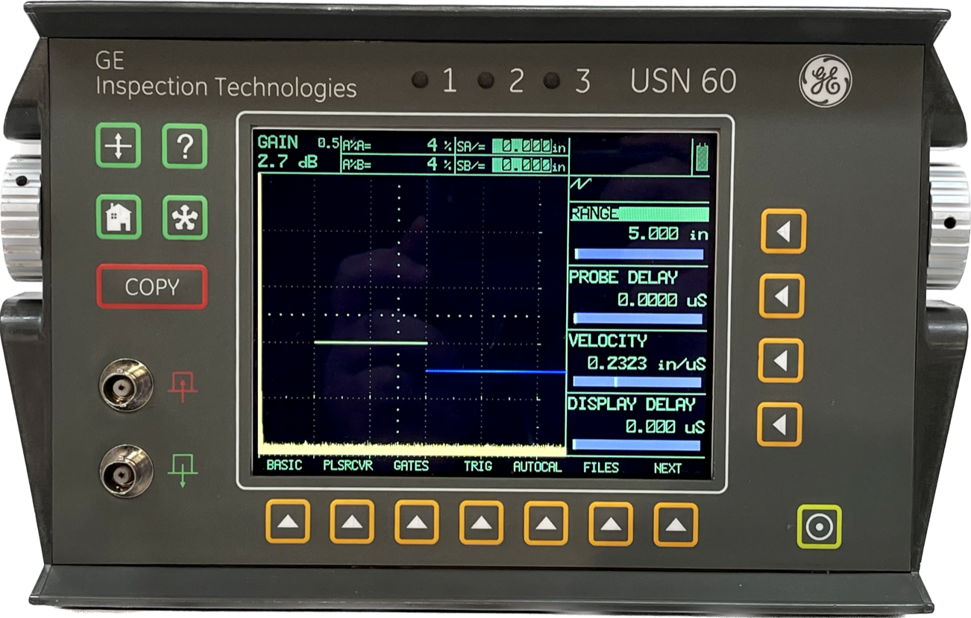Click the slider bar under PROBE DELAY value

tap(638, 318)
